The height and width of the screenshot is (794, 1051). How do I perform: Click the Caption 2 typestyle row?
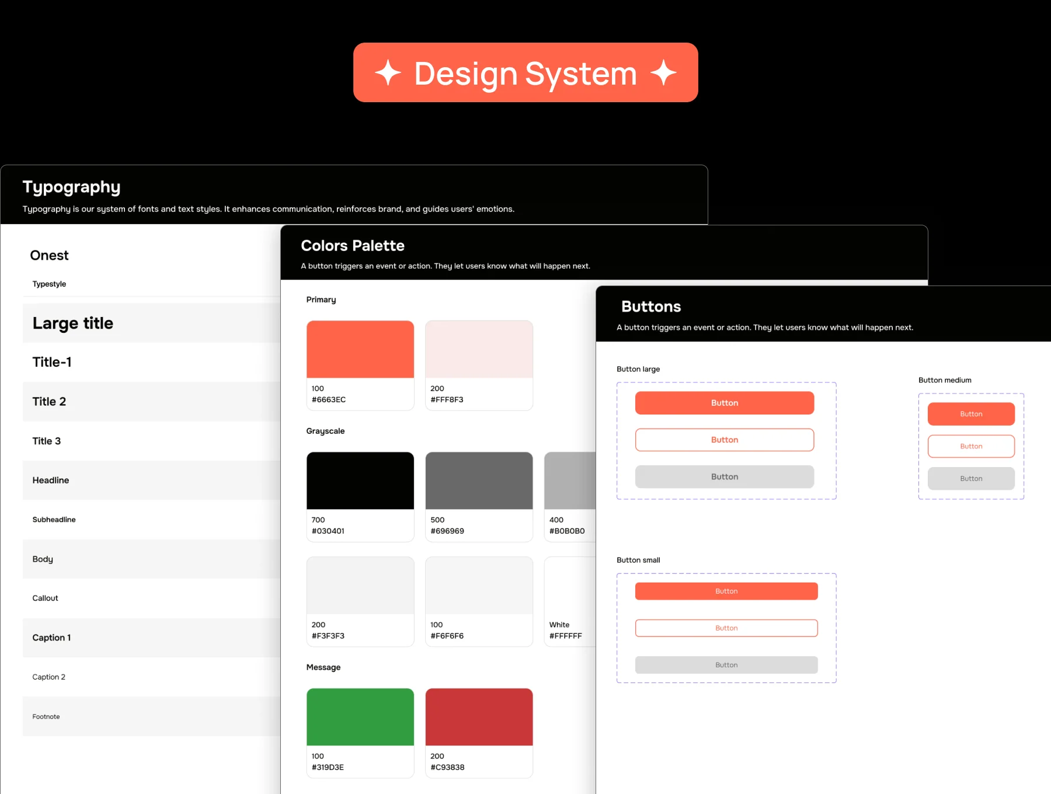[x=152, y=677]
